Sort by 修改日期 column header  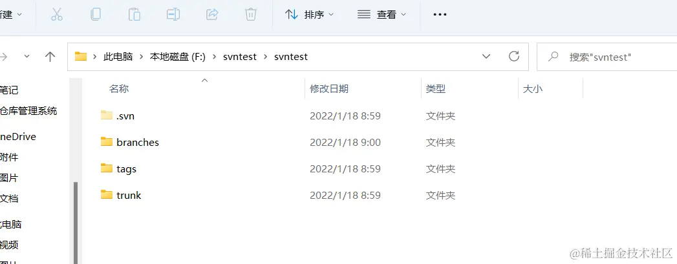329,89
